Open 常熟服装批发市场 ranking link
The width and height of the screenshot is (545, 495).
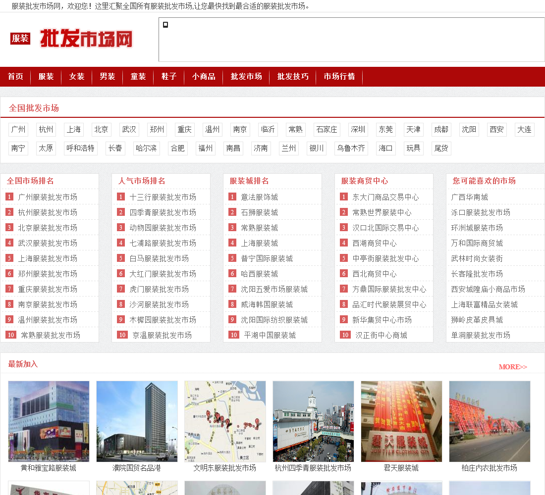point(51,335)
